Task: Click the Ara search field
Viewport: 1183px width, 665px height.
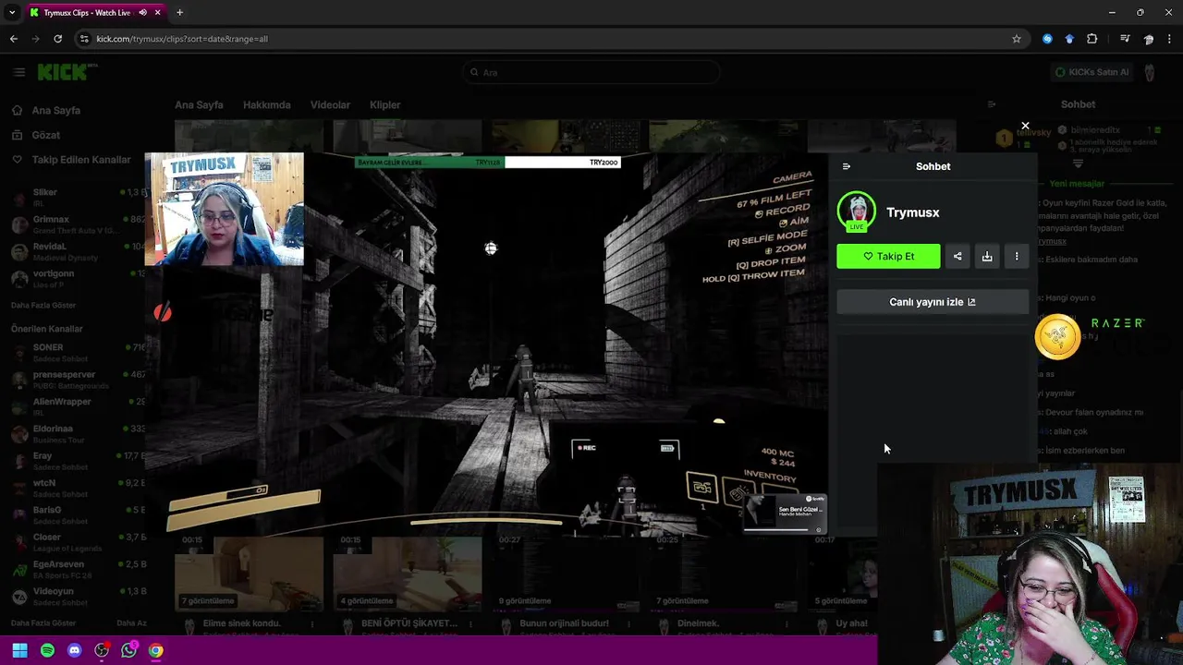Action: (x=591, y=72)
